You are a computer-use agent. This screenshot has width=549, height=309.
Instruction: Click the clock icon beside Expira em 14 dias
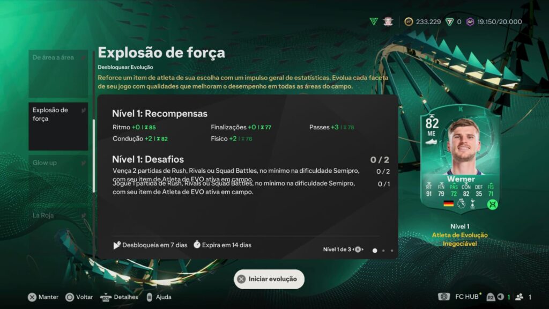(197, 245)
